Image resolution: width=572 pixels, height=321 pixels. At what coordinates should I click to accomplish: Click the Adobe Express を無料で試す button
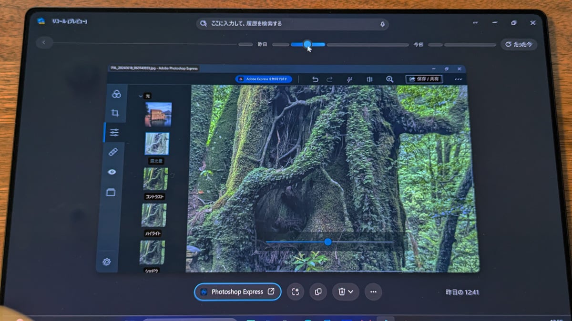pyautogui.click(x=264, y=79)
